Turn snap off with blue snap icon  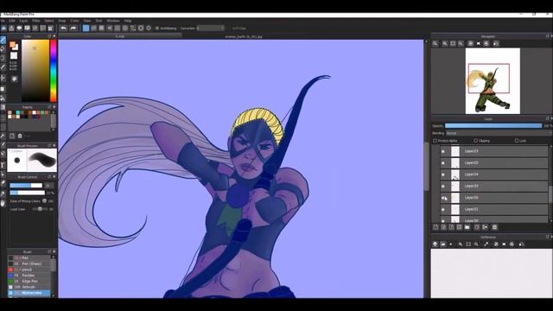pos(86,29)
